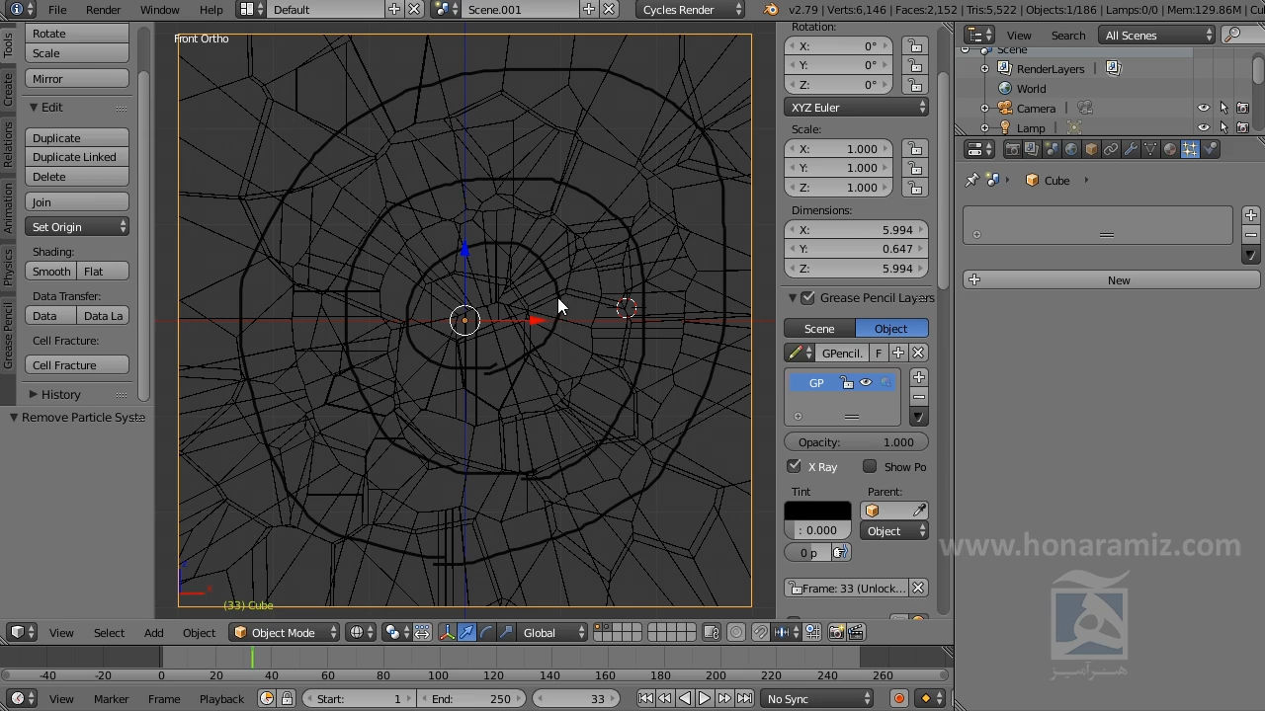Play the animation forward

(x=705, y=698)
